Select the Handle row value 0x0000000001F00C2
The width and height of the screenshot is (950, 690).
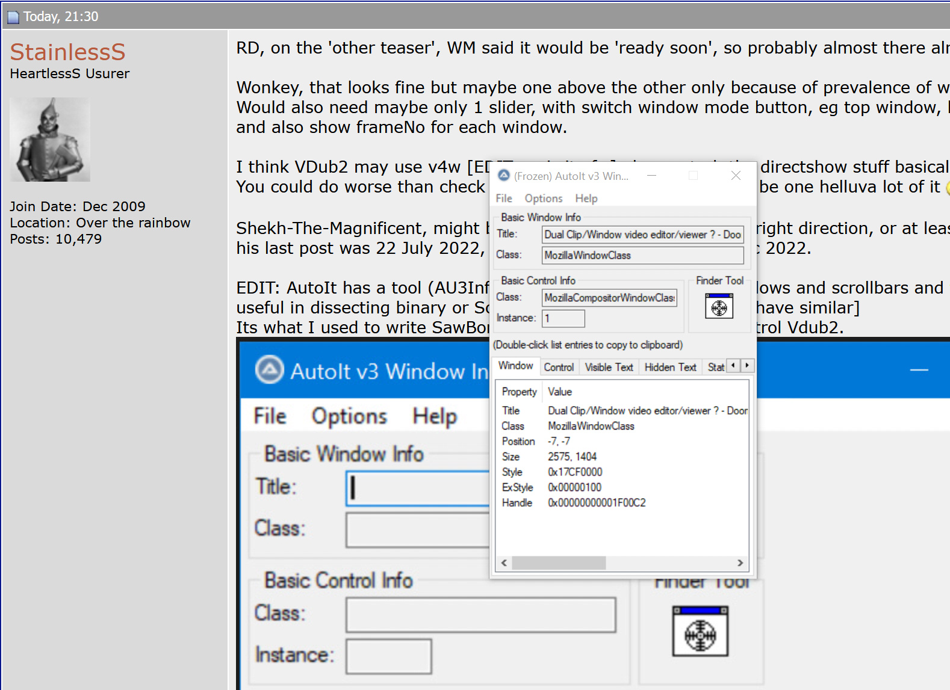(x=597, y=503)
